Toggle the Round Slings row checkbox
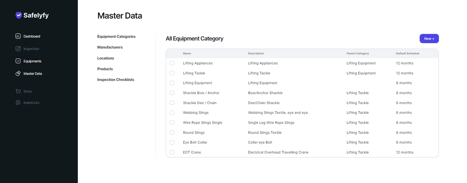Viewport: 467px width, 183px height. tap(172, 132)
